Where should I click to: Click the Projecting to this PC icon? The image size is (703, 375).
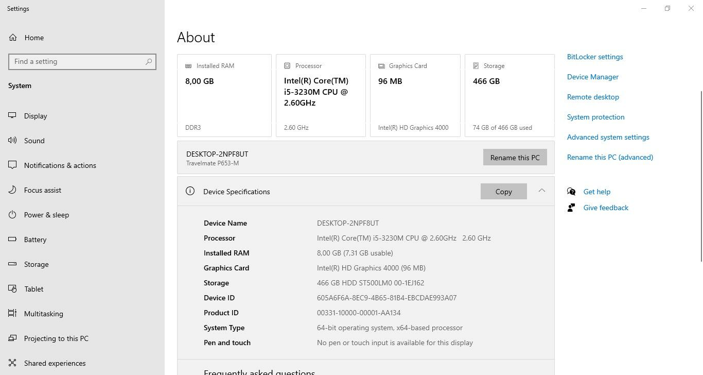[12, 338]
